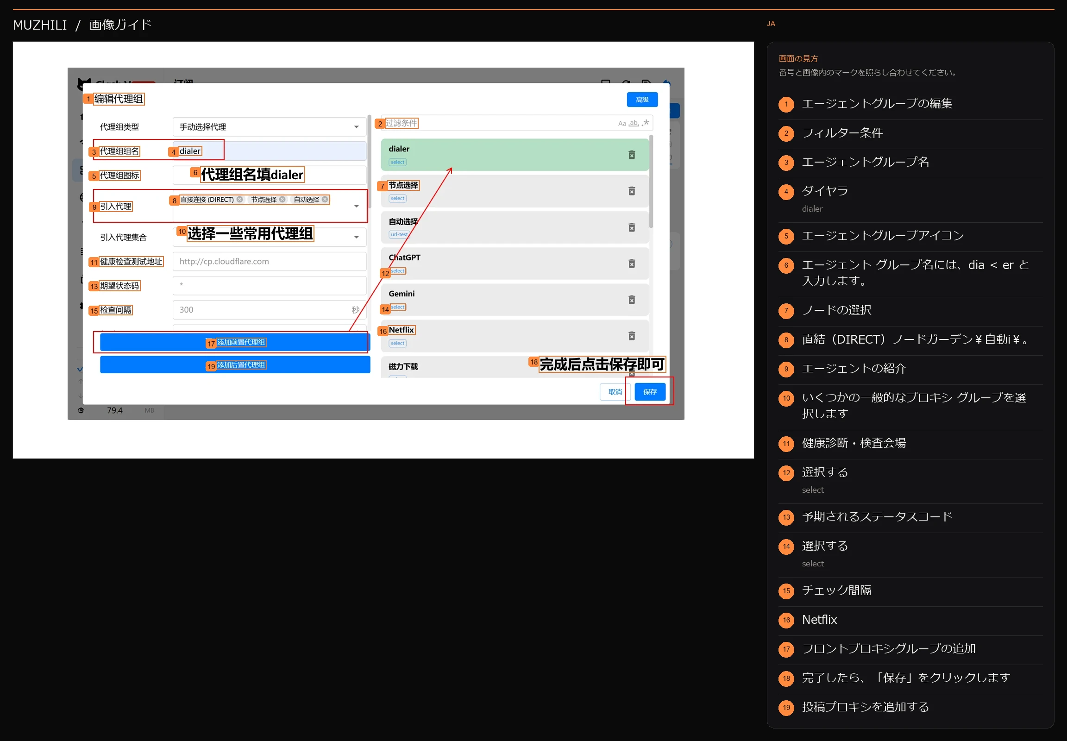Click the 添加后置代理组 button

point(235,365)
